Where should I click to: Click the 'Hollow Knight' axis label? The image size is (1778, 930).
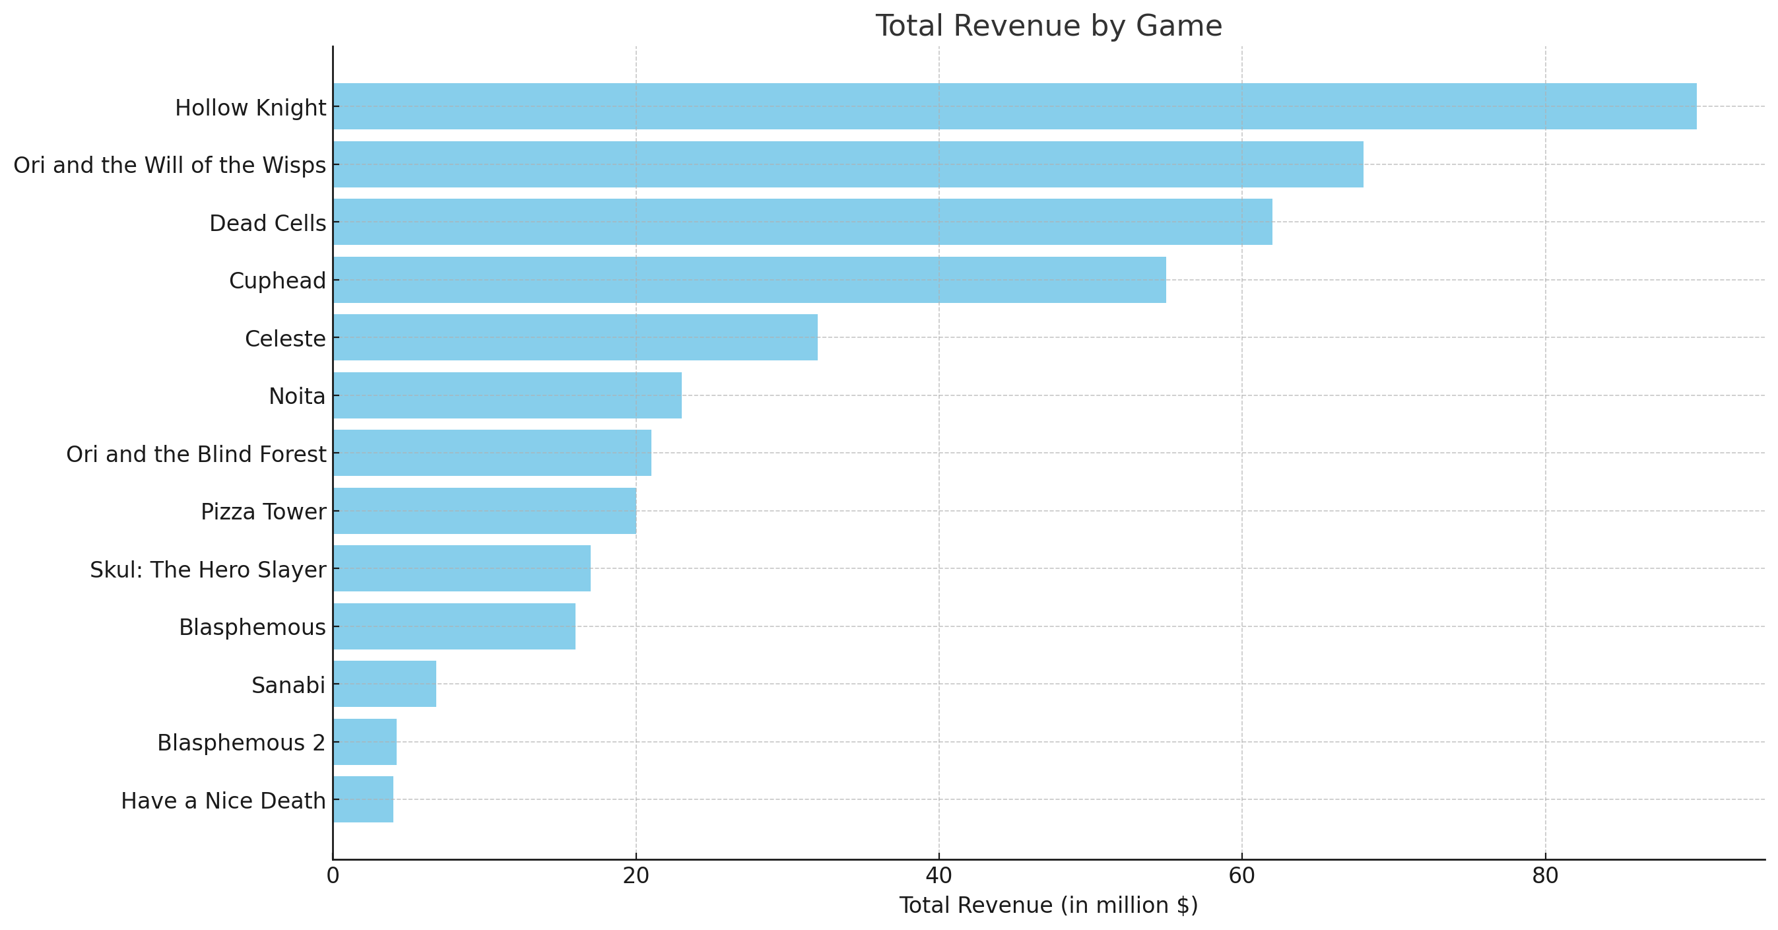point(250,108)
